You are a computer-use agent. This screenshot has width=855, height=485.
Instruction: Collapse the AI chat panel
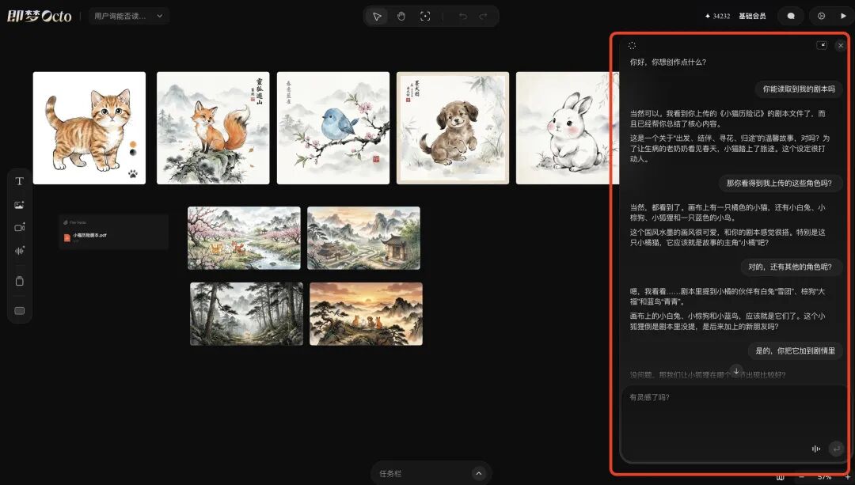coord(823,45)
